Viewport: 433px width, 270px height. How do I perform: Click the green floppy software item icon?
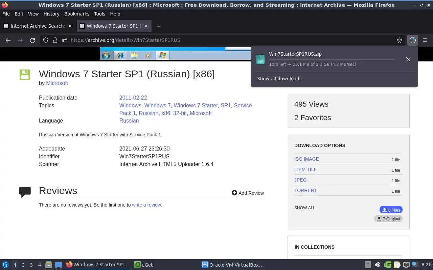tap(25, 75)
